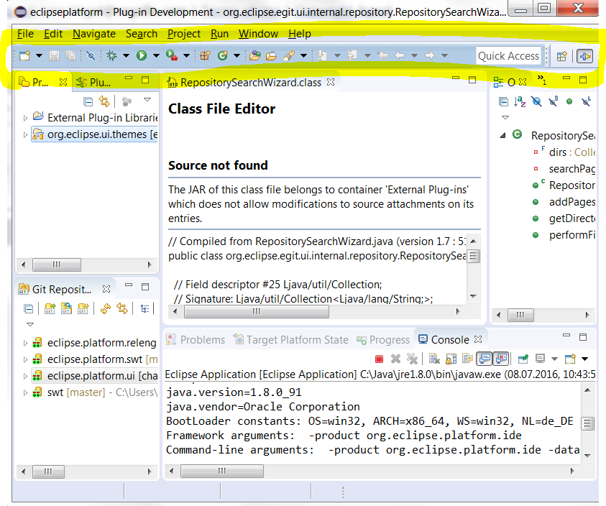Click the Search flashlight icon in toolbar

point(289,55)
